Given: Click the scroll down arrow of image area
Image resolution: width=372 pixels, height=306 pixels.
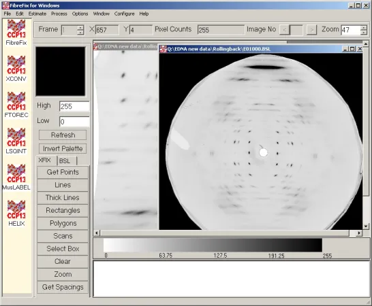Looking at the screenshot, I should pos(366,226).
